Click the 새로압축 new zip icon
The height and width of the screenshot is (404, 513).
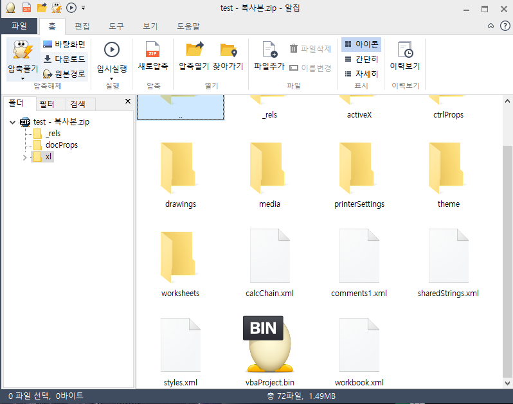153,51
